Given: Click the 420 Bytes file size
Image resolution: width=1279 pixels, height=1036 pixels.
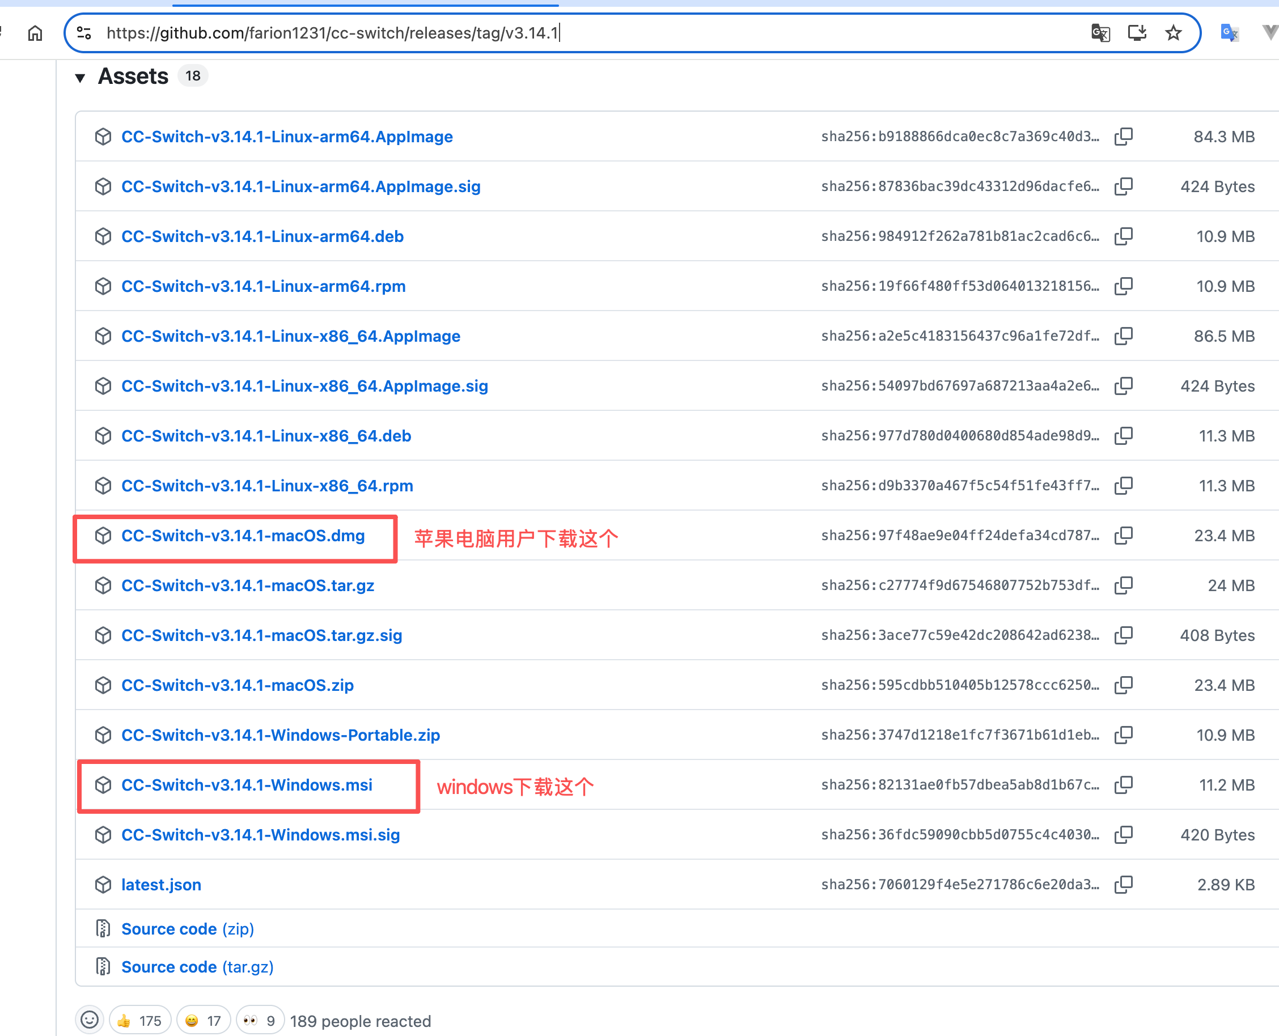Looking at the screenshot, I should 1217,835.
